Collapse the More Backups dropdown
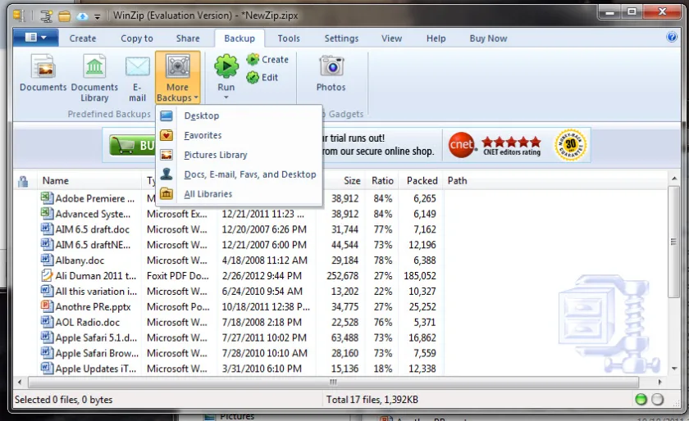 coord(177,78)
